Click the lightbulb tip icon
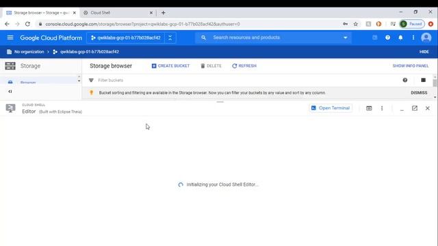Viewport: 438px width, 246px height. tap(91, 93)
